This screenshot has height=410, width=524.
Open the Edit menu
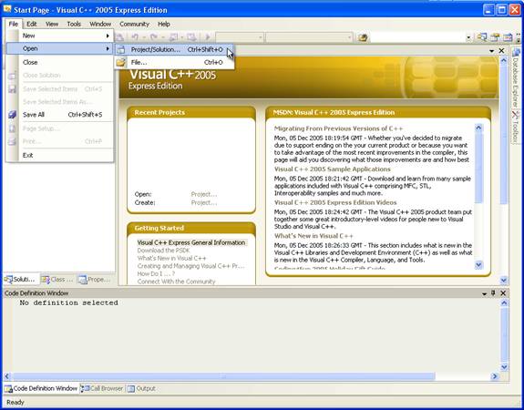31,24
